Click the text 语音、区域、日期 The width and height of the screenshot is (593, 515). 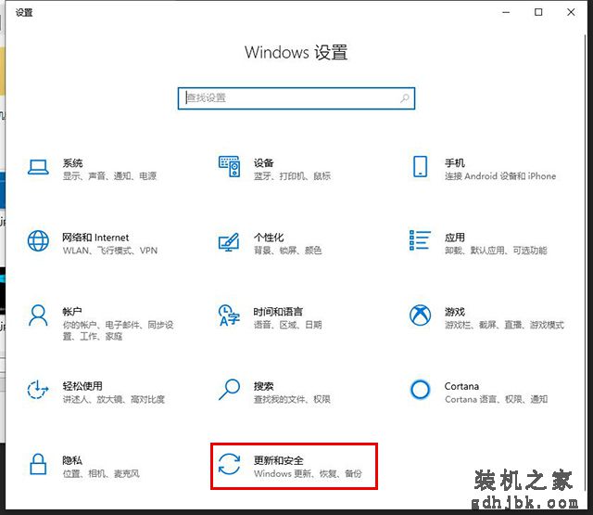[x=288, y=325]
